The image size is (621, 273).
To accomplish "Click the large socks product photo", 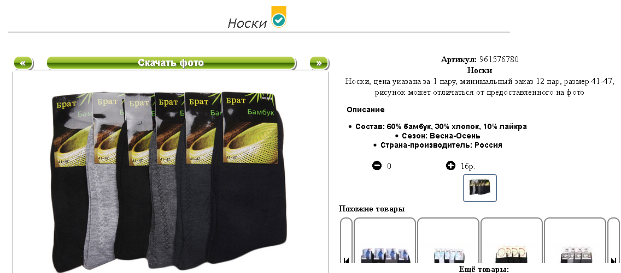I will coord(169,180).
